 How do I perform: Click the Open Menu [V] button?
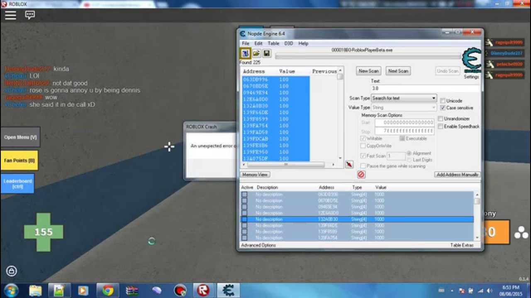[20, 137]
